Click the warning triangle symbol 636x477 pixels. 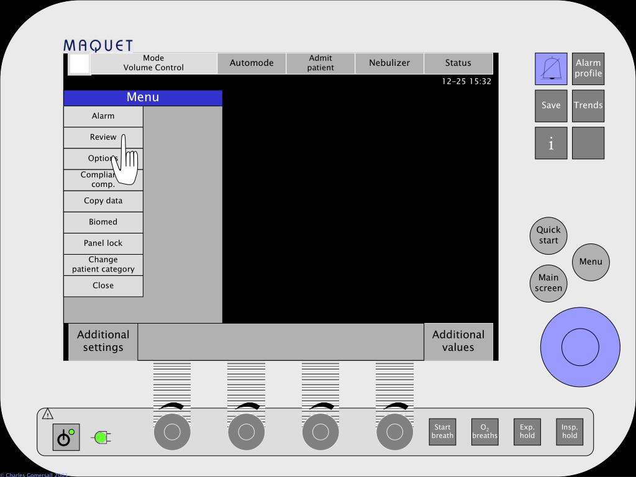(x=47, y=414)
